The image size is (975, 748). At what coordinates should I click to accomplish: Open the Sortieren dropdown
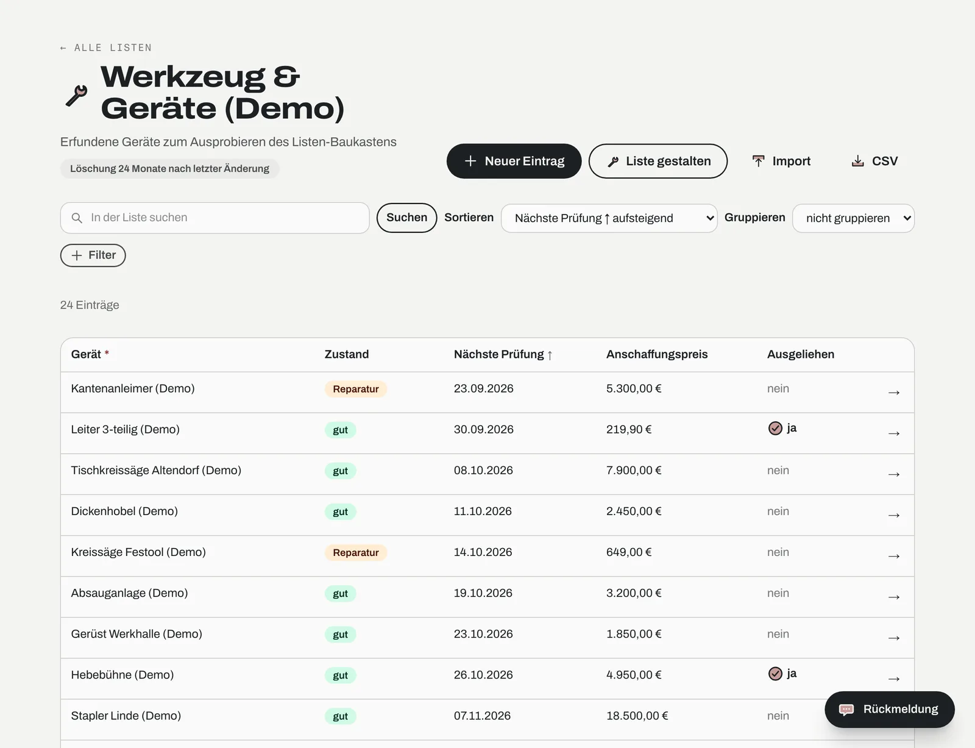pyautogui.click(x=609, y=218)
